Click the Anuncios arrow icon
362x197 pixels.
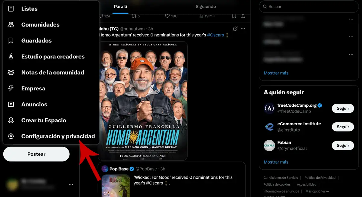click(x=11, y=105)
